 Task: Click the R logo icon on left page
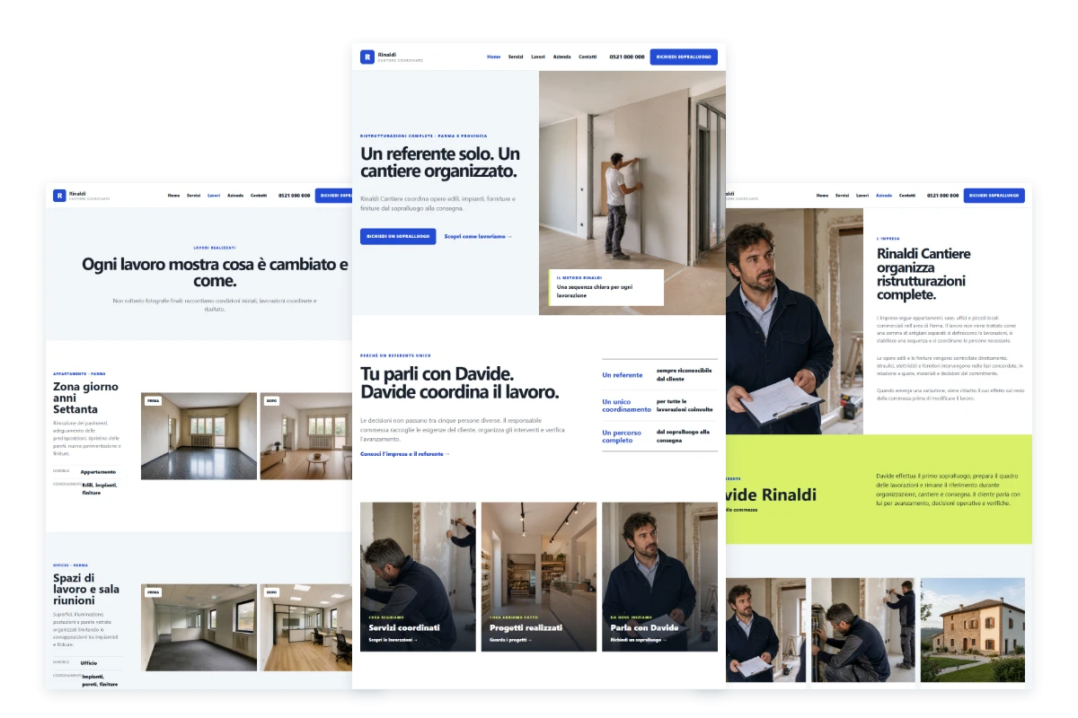(59, 195)
